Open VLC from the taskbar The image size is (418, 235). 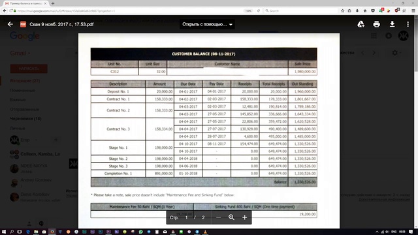point(205,232)
